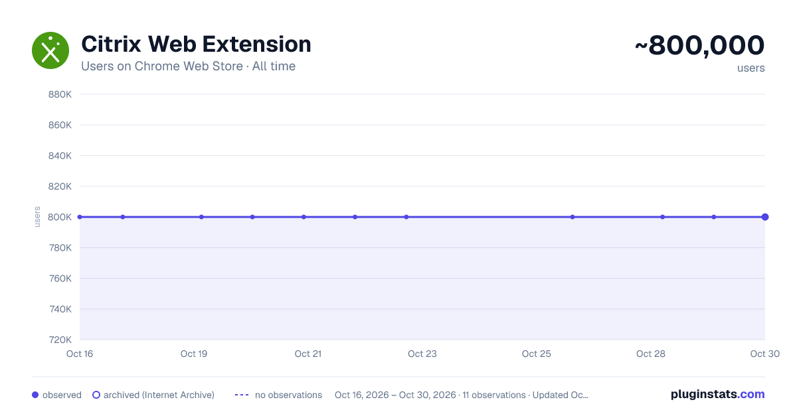Click the 800K y-axis label
The width and height of the screenshot is (797, 418).
[60, 217]
